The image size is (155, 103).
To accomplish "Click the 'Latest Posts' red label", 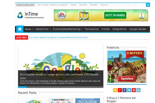I will 21,38.
